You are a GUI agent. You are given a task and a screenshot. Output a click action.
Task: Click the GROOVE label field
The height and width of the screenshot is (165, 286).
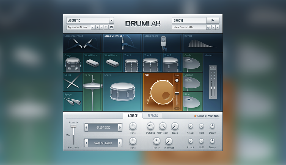[189, 20]
